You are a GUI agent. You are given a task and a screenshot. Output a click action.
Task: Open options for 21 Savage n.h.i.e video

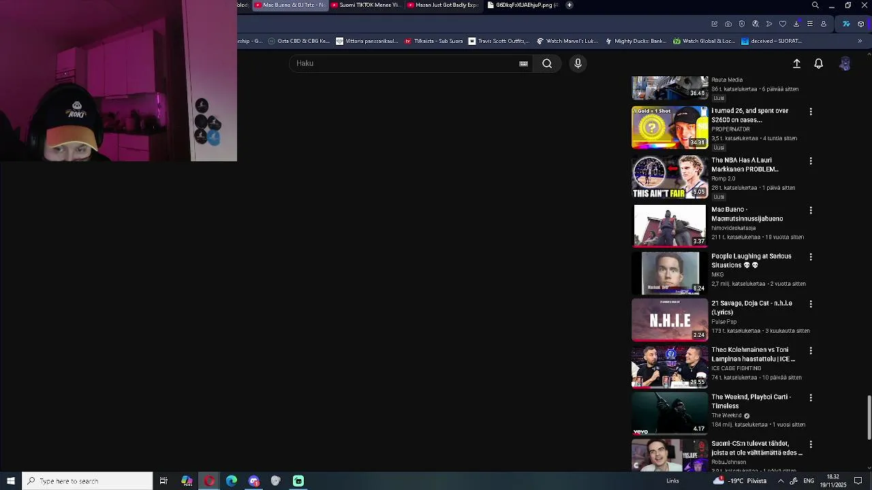pyautogui.click(x=811, y=304)
